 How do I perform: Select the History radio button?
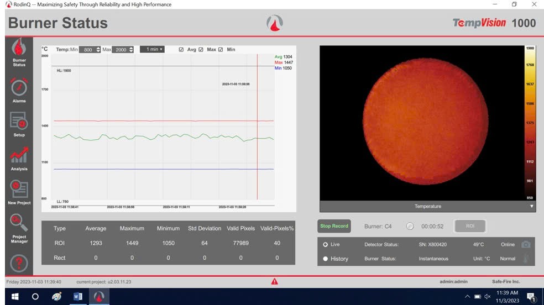coord(325,259)
